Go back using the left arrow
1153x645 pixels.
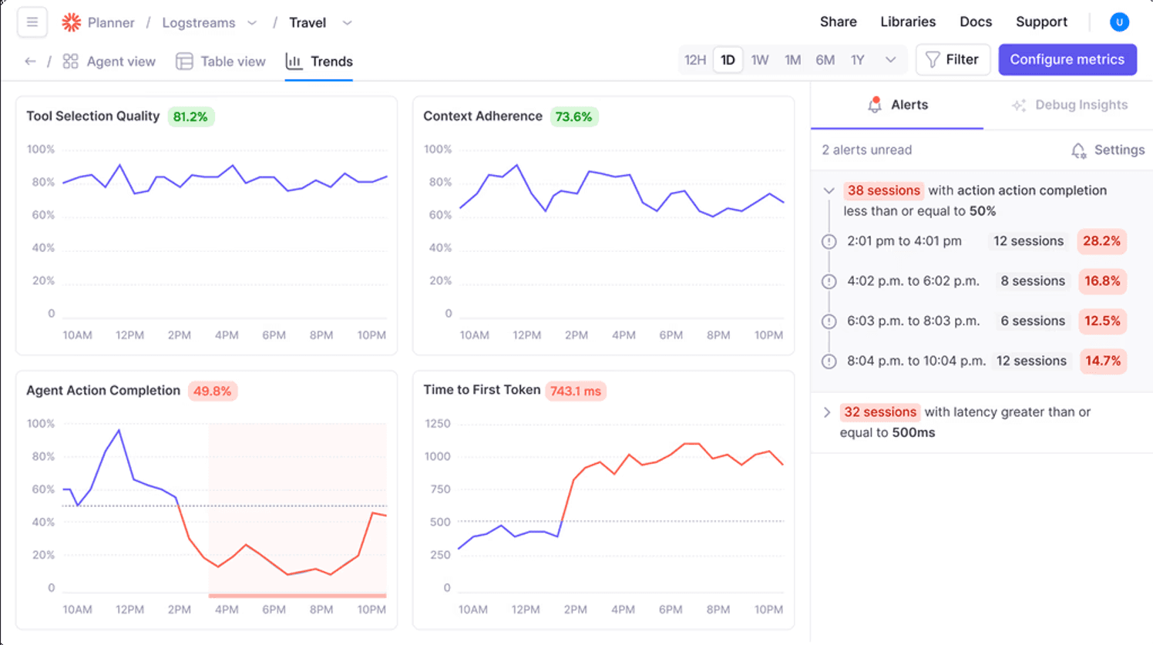click(30, 62)
